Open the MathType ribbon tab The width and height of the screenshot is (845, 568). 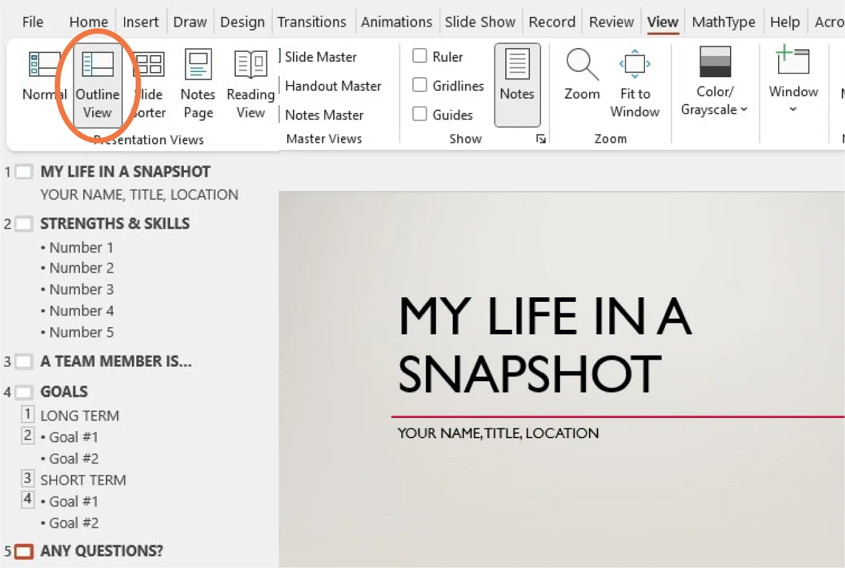(x=723, y=21)
